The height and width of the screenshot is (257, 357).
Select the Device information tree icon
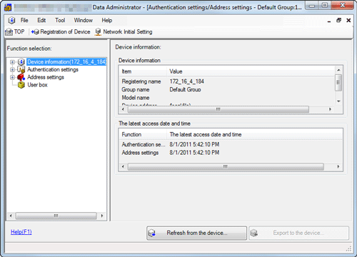click(21, 62)
